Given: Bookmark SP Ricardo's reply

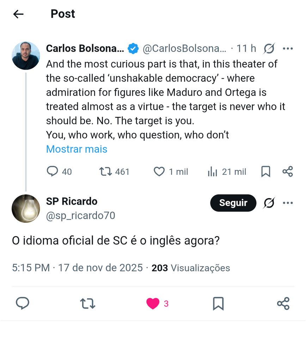Looking at the screenshot, I should click(x=219, y=304).
